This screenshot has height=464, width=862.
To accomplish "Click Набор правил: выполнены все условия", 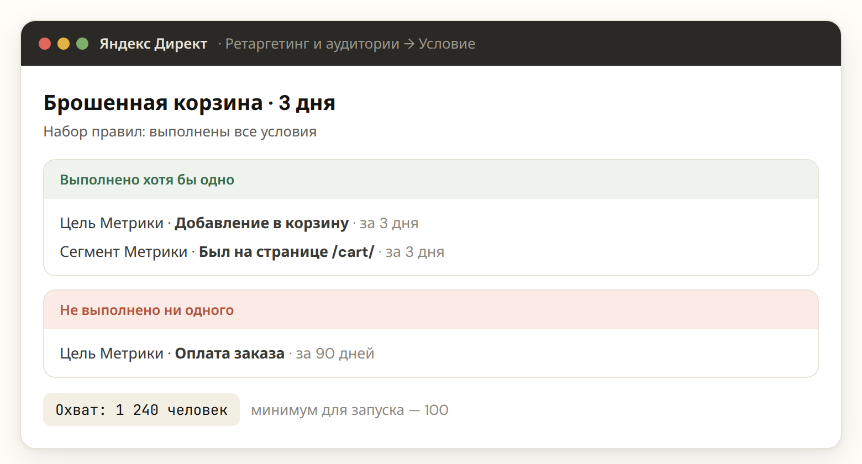I will pos(180,131).
